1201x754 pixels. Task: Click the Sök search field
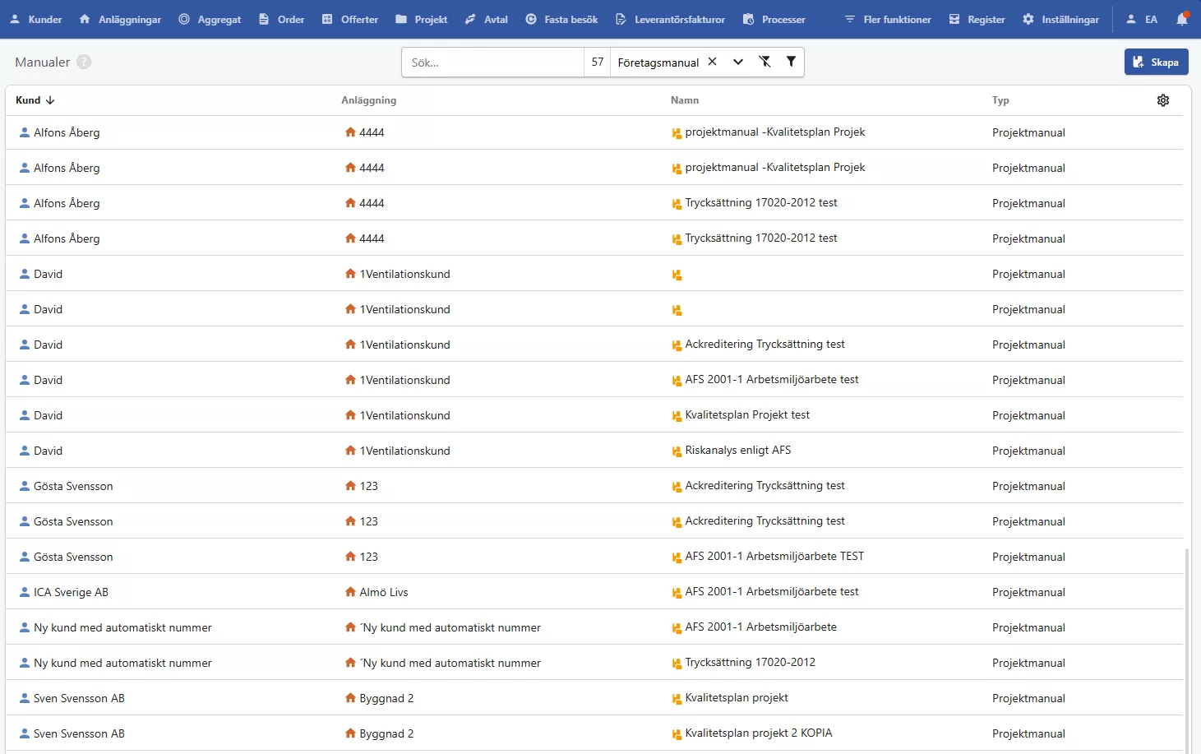(x=492, y=62)
